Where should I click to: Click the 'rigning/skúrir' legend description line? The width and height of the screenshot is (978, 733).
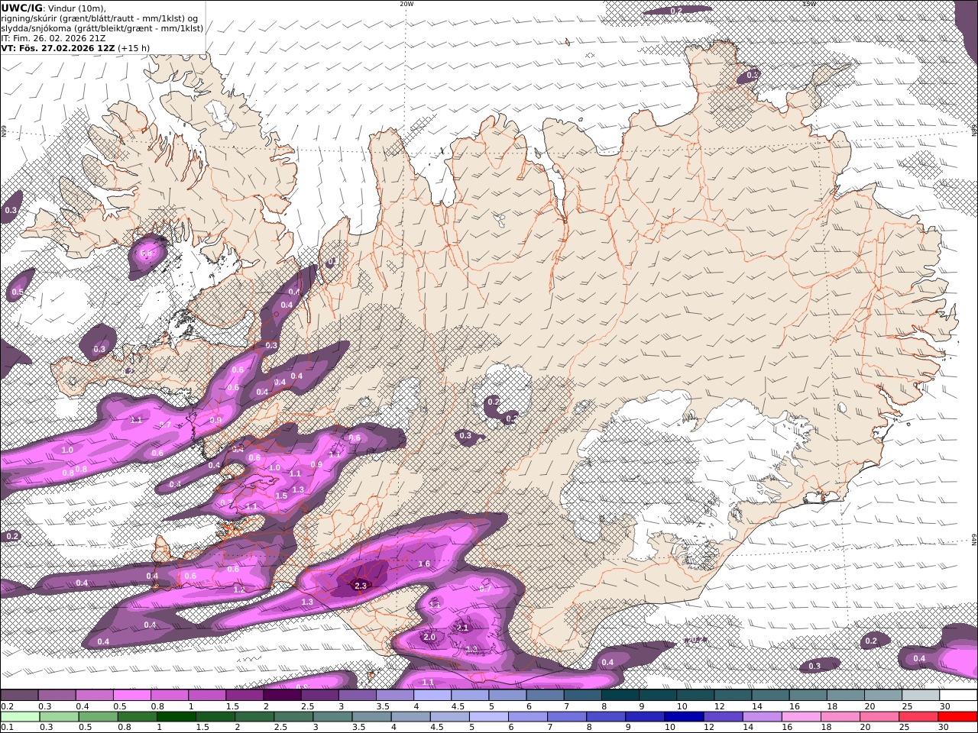[100, 18]
